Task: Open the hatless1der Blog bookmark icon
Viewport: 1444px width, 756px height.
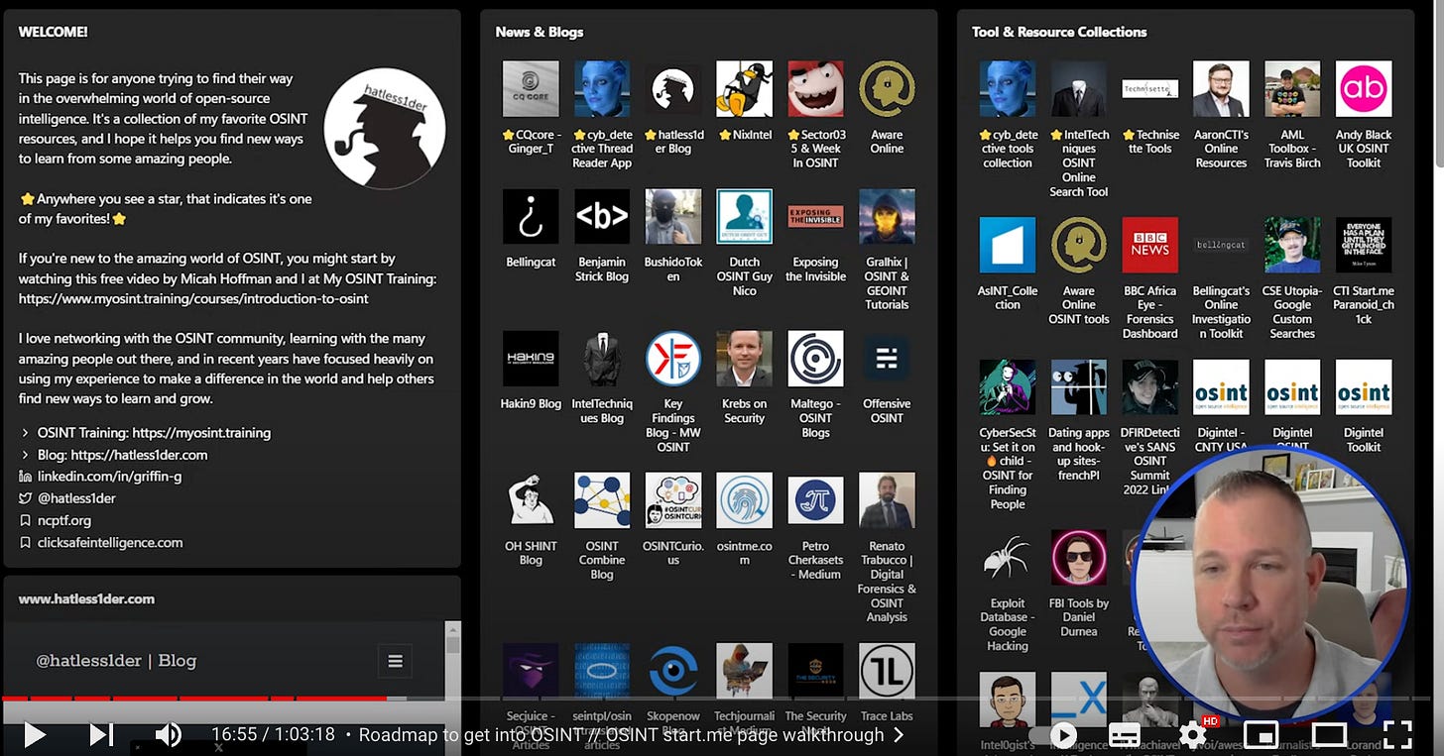Action: coord(673,89)
